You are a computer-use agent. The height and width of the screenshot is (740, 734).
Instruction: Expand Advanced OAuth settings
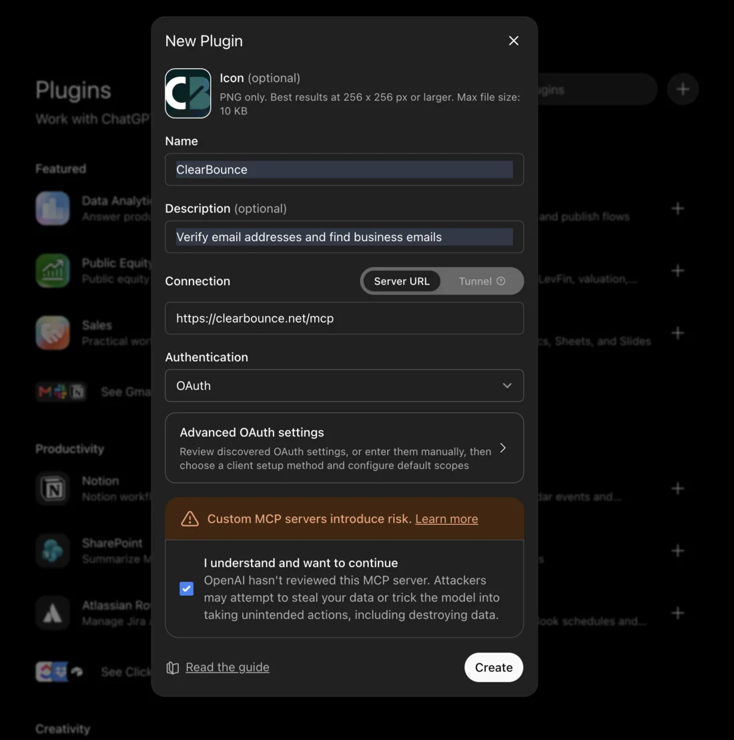pos(344,448)
